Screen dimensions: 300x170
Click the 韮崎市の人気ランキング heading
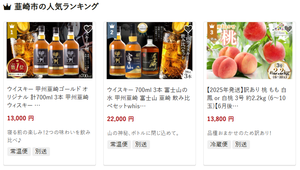pos(57,7)
